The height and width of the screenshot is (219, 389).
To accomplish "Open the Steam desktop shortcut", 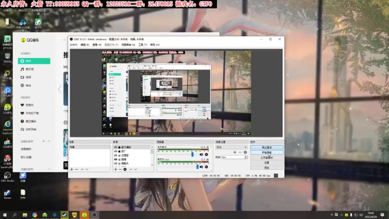I will click(x=7, y=194).
